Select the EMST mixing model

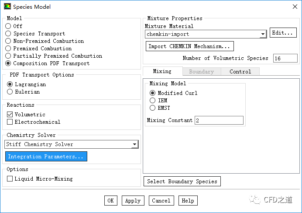pos(152,108)
